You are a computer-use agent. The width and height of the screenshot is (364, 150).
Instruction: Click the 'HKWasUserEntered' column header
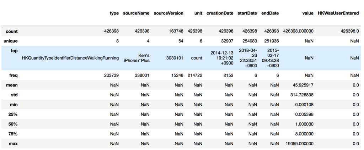338,13
